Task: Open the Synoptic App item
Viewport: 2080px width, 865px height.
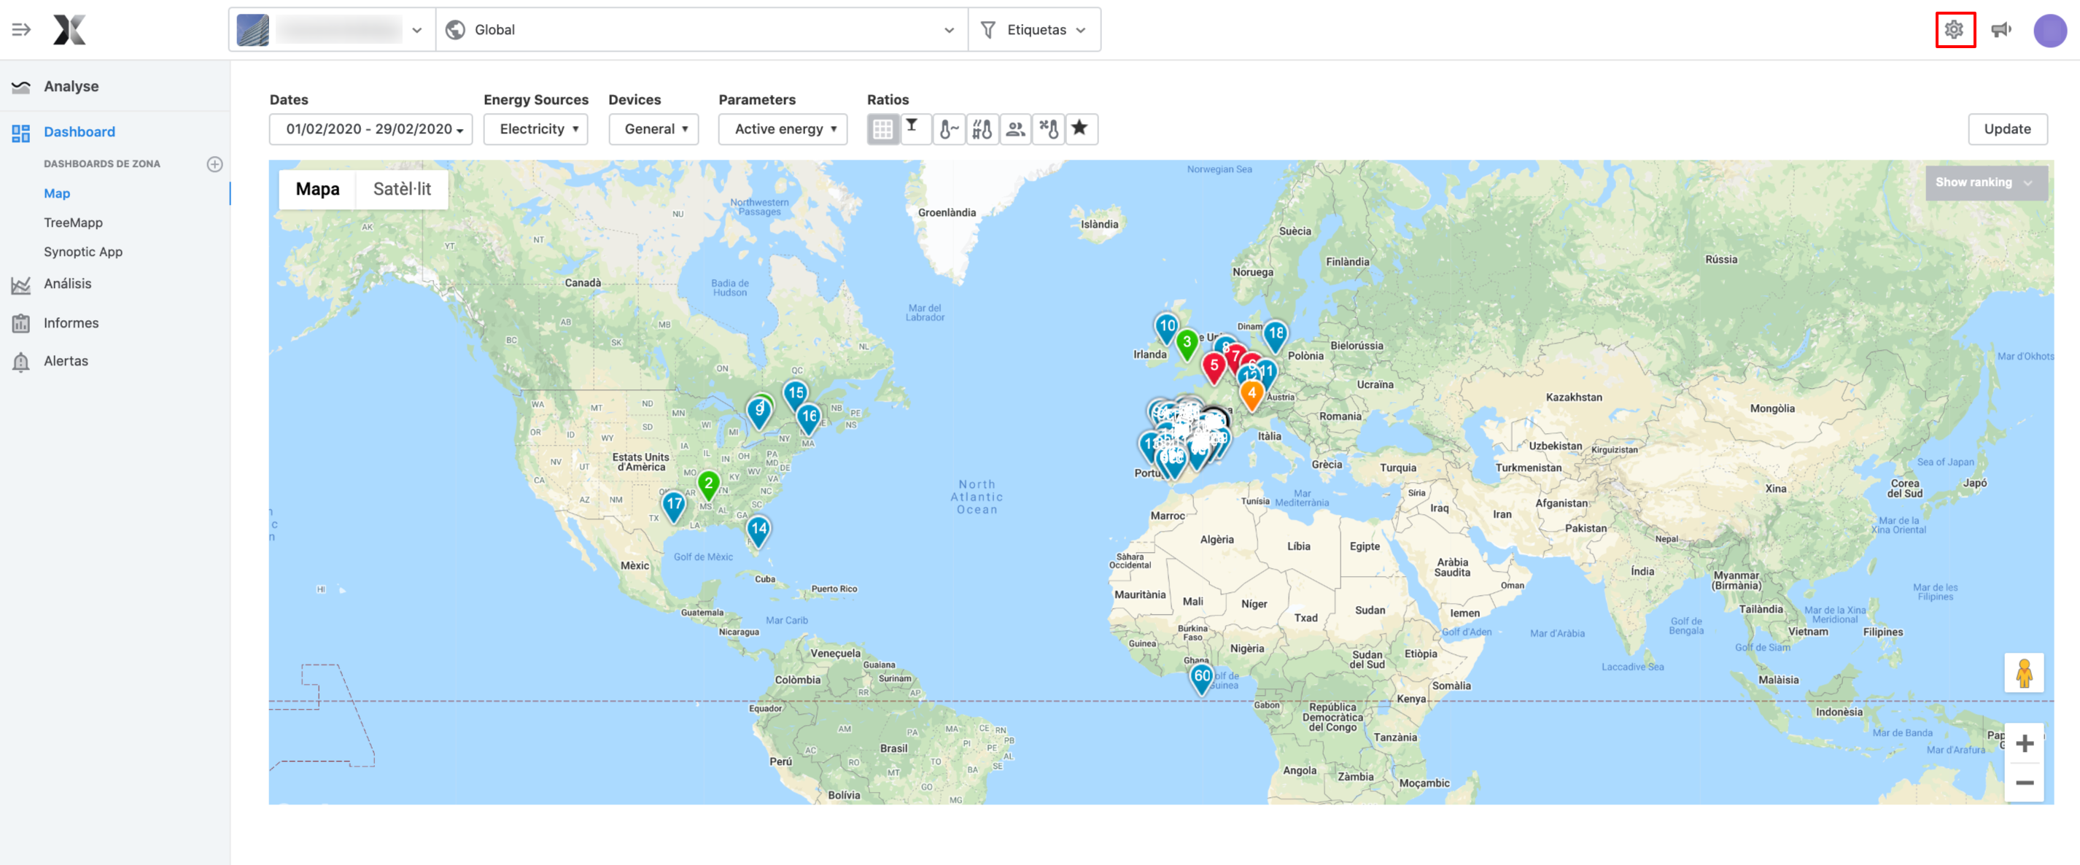Action: pyautogui.click(x=83, y=252)
